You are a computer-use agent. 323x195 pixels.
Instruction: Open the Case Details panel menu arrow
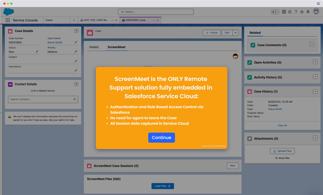[76, 31]
